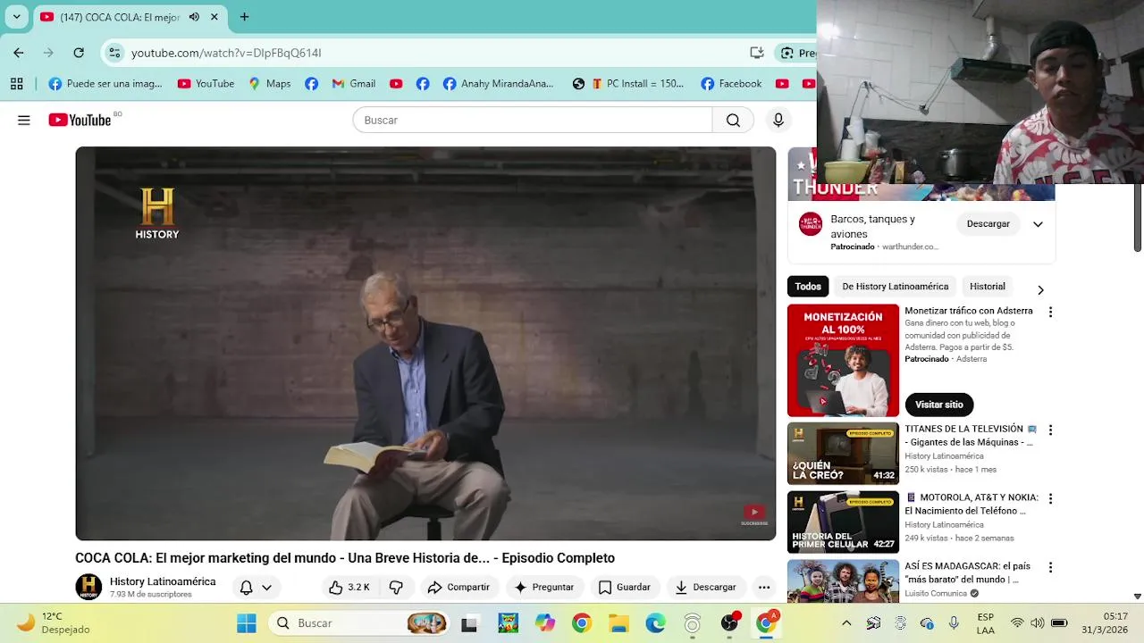Open options for the Adsterra ad
Screen dimensions: 1144x643
click(1050, 312)
